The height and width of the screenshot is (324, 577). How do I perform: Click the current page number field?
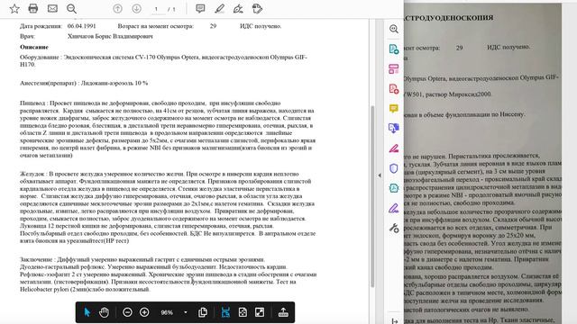[x=156, y=9]
